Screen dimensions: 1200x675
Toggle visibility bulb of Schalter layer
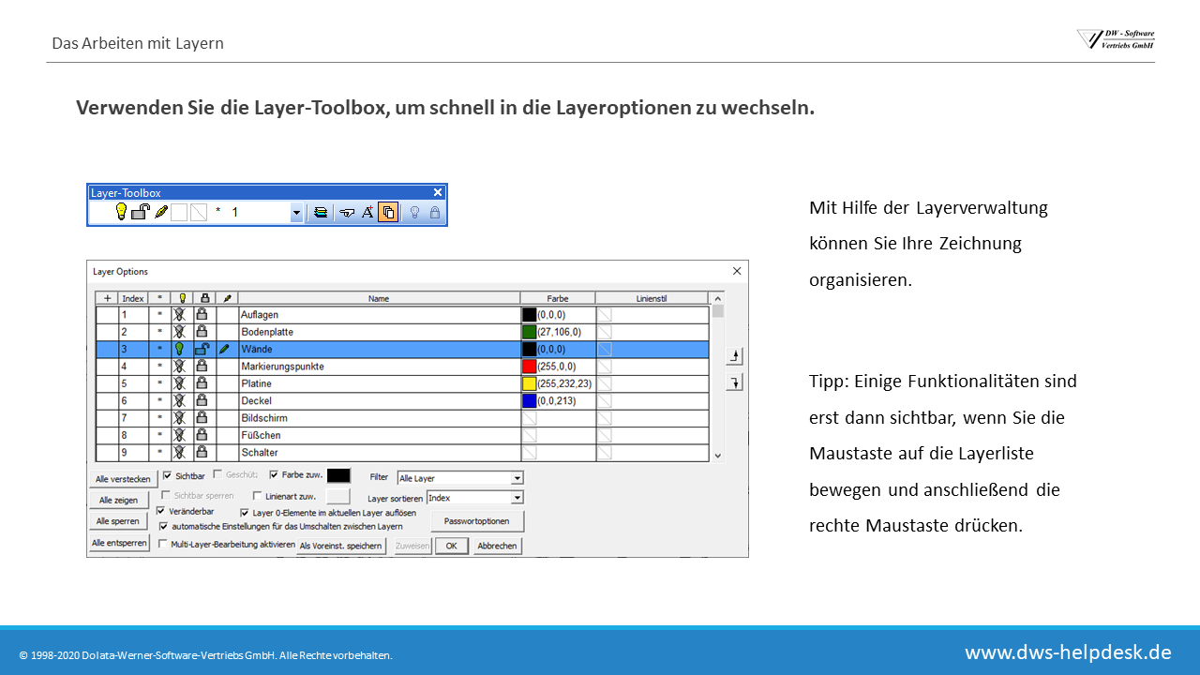tap(179, 452)
